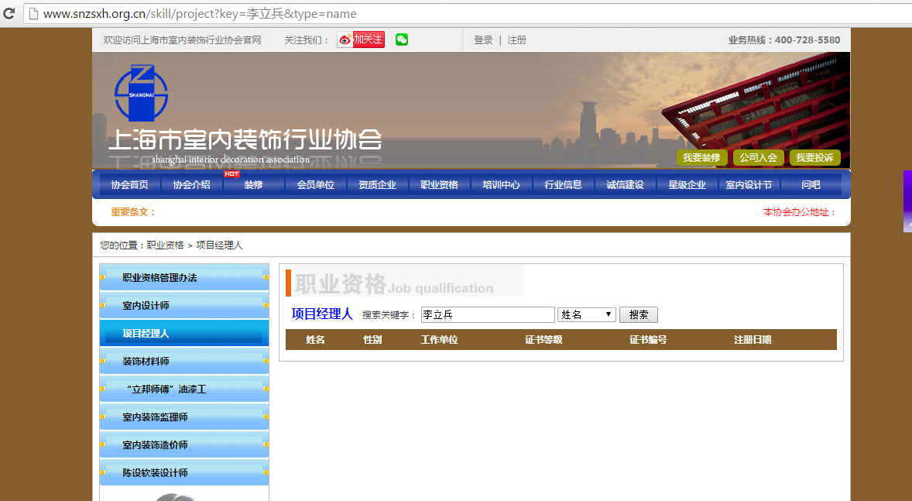Open the 装修 menu with HOT badge
912x501 pixels.
click(253, 185)
